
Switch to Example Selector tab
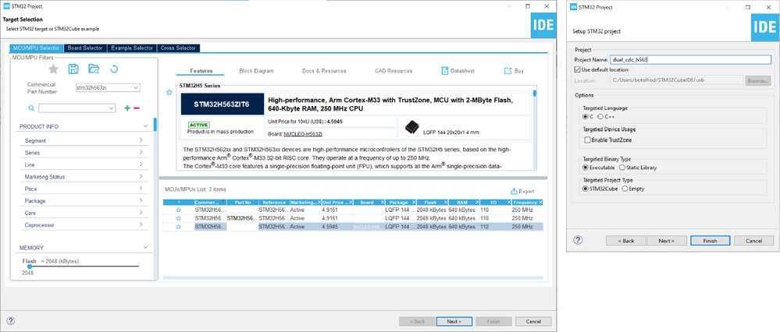click(x=132, y=48)
